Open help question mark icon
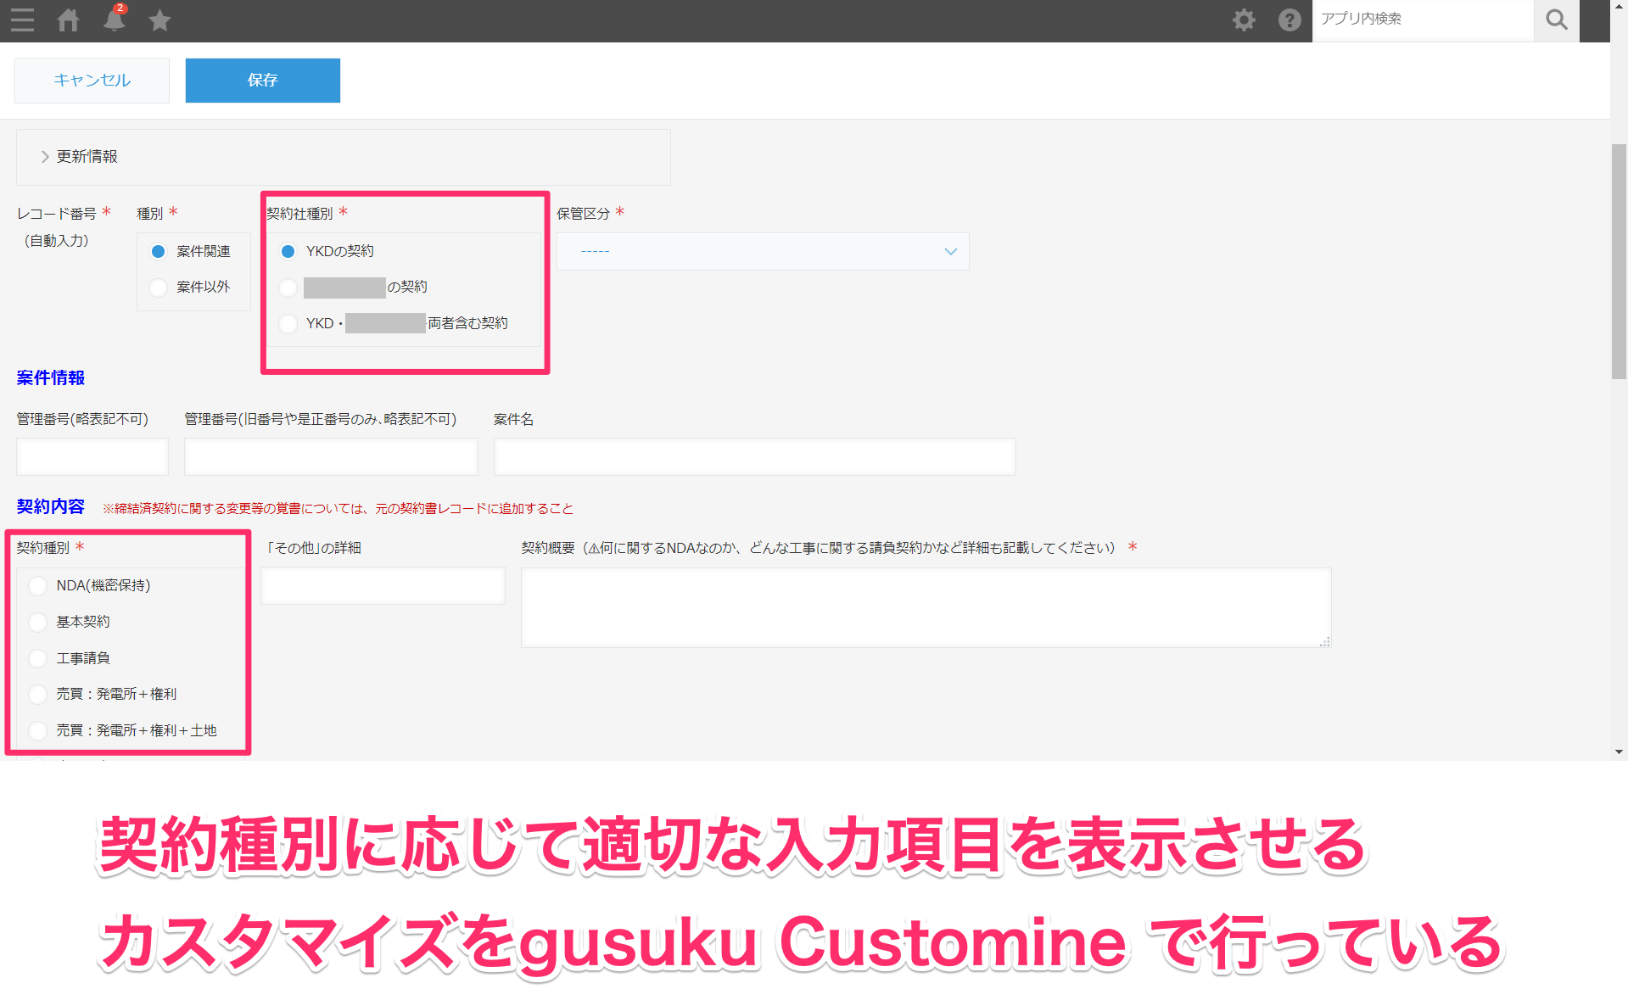This screenshot has height=989, width=1628. 1290,20
